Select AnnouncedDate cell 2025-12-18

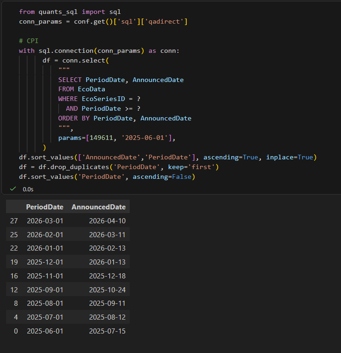[x=107, y=276]
